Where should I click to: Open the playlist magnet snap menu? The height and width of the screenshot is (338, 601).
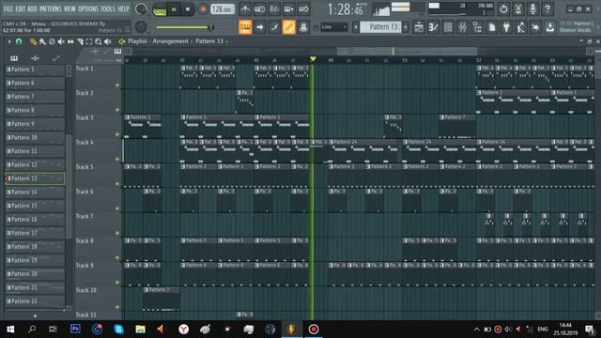[19, 41]
